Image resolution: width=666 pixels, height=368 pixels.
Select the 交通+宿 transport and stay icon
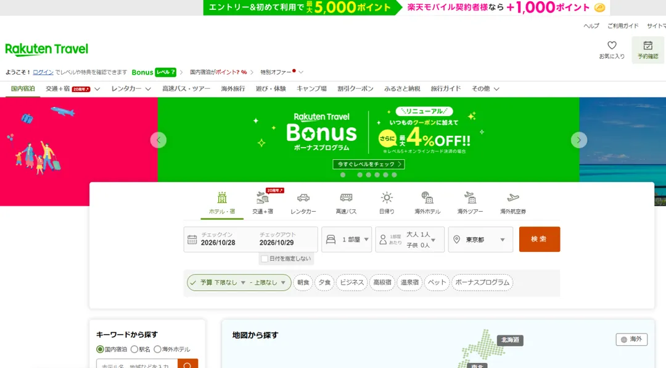point(263,198)
